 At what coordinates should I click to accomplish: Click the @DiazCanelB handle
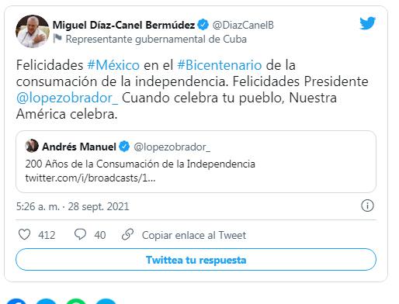[x=243, y=25]
